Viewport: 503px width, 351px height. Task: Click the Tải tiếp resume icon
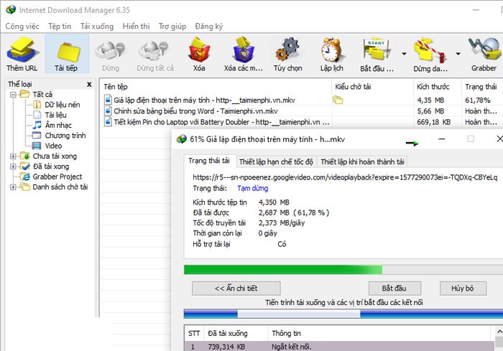coord(67,54)
